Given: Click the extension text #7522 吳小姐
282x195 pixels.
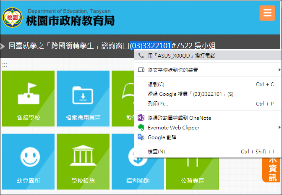Looking at the screenshot, I should [193, 46].
